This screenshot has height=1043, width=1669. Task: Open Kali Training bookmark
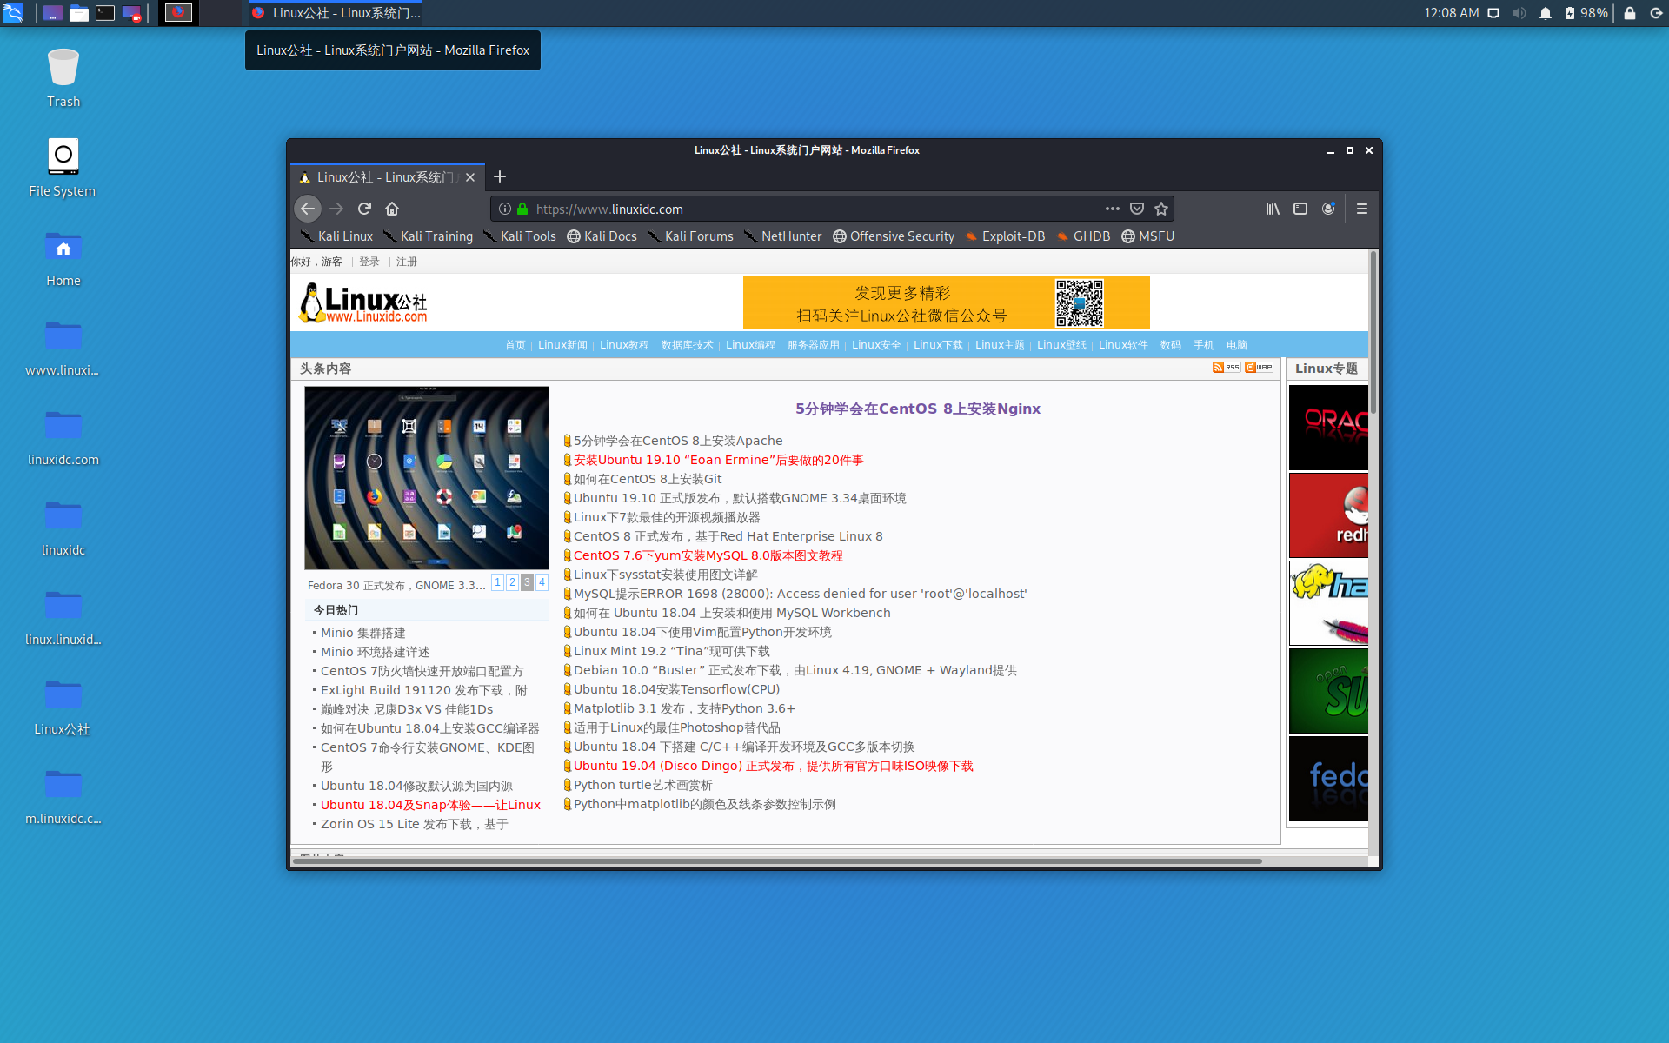(x=428, y=236)
